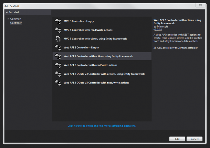
Task: Click the Add button
Action: (x=177, y=139)
